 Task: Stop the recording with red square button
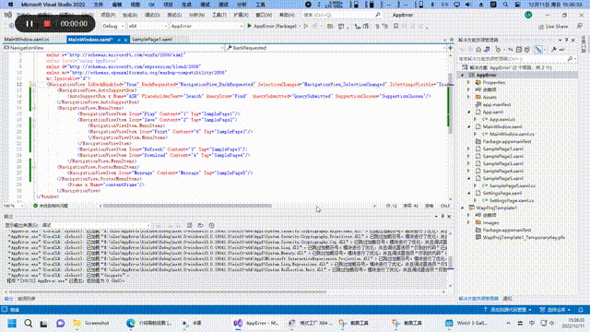[47, 24]
